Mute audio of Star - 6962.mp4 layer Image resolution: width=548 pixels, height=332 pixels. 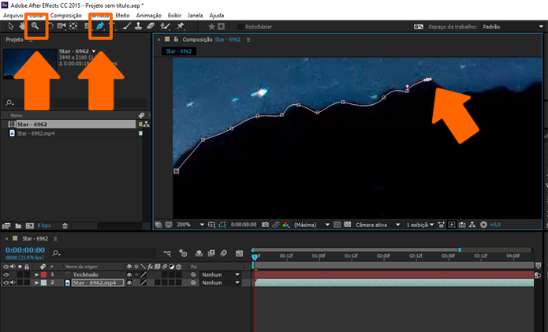point(13,283)
